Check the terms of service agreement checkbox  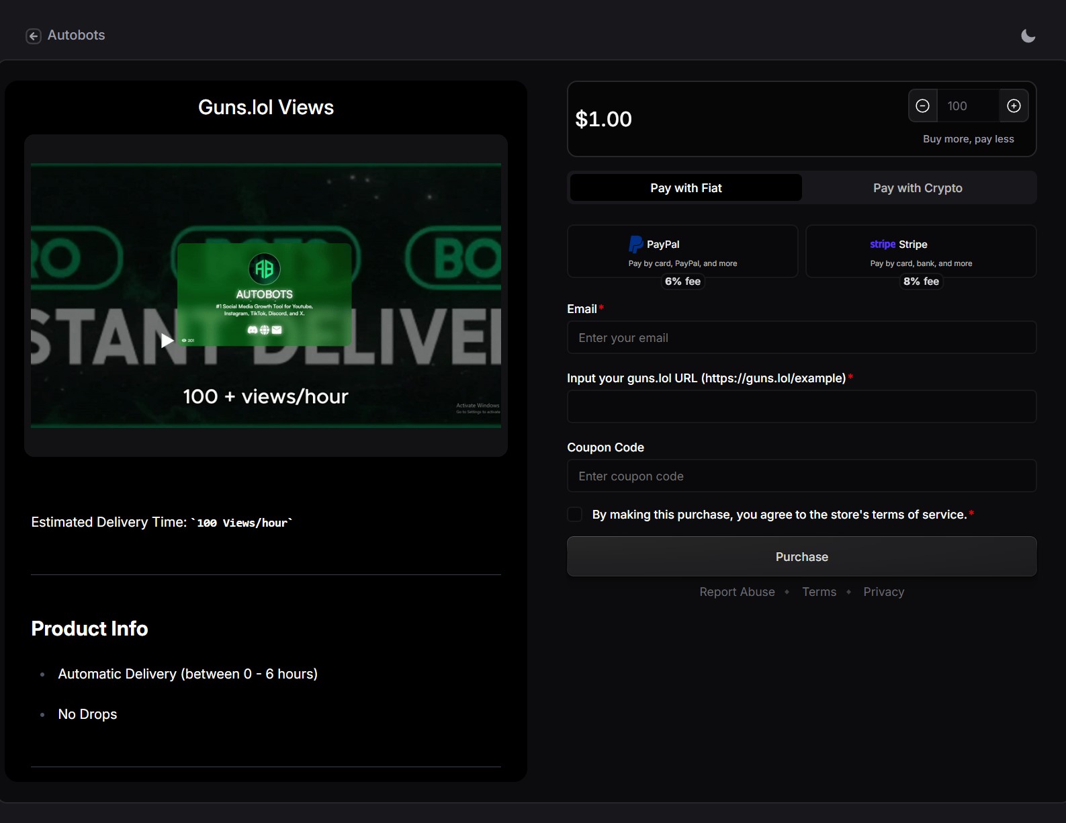click(x=575, y=515)
